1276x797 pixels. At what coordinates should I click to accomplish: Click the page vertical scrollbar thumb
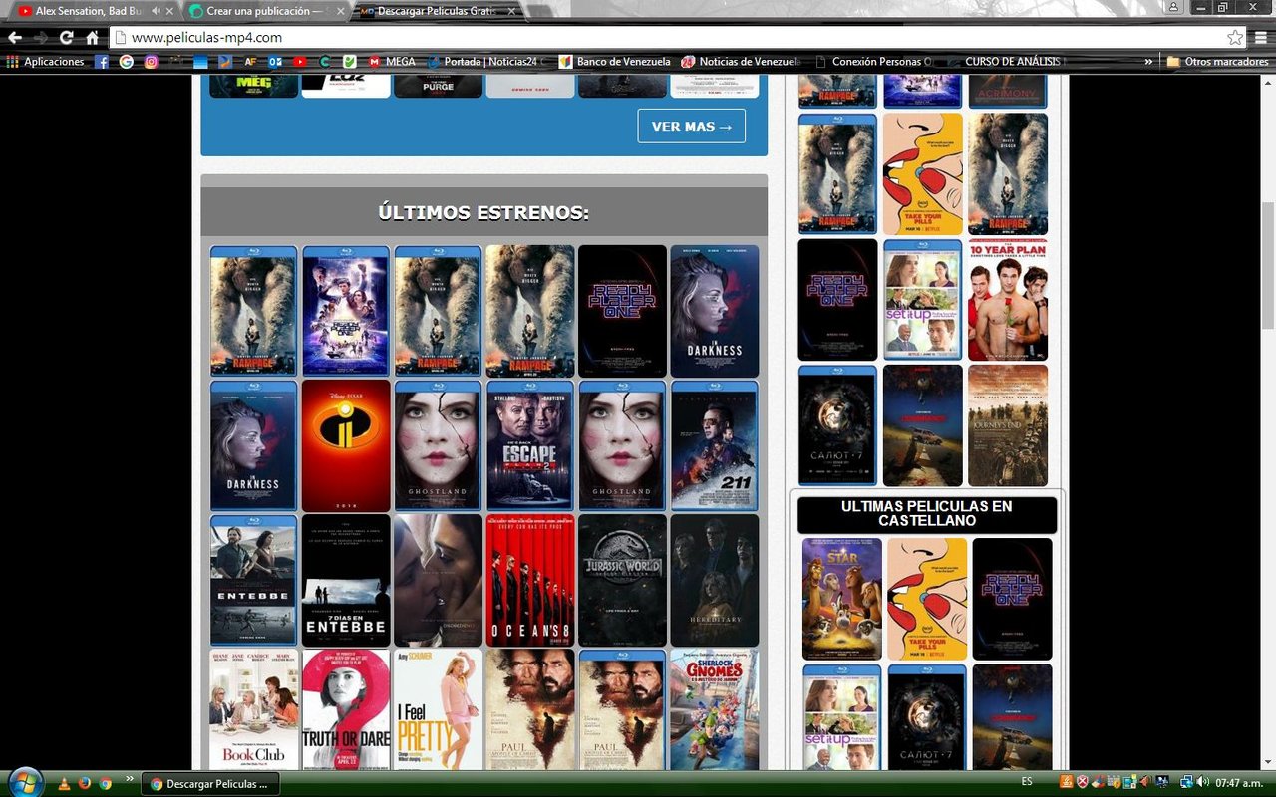point(1268,265)
